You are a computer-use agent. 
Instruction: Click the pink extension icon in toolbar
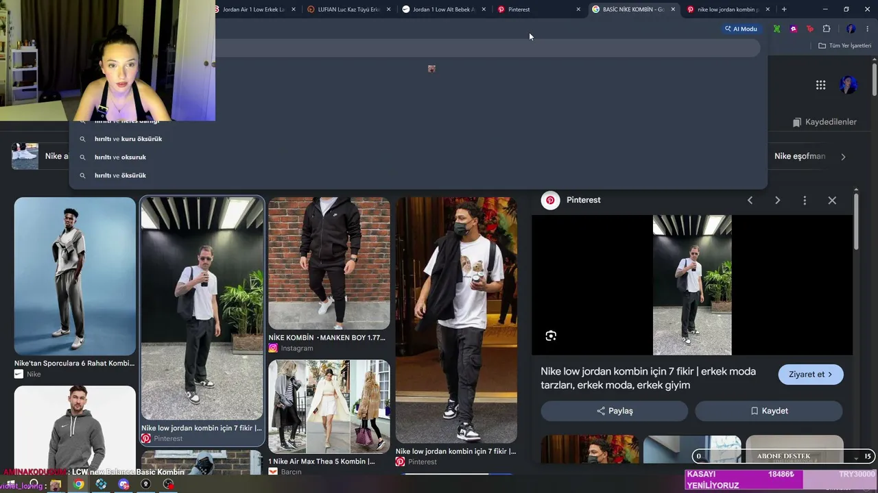pyautogui.click(x=794, y=29)
